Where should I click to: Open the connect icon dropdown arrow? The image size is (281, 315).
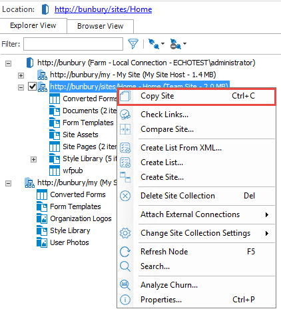162,44
